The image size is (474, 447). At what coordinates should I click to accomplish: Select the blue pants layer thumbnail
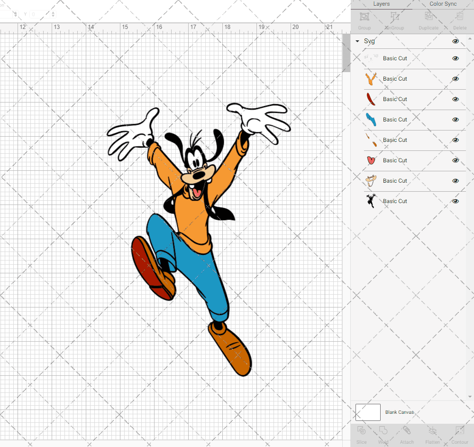pos(371,120)
